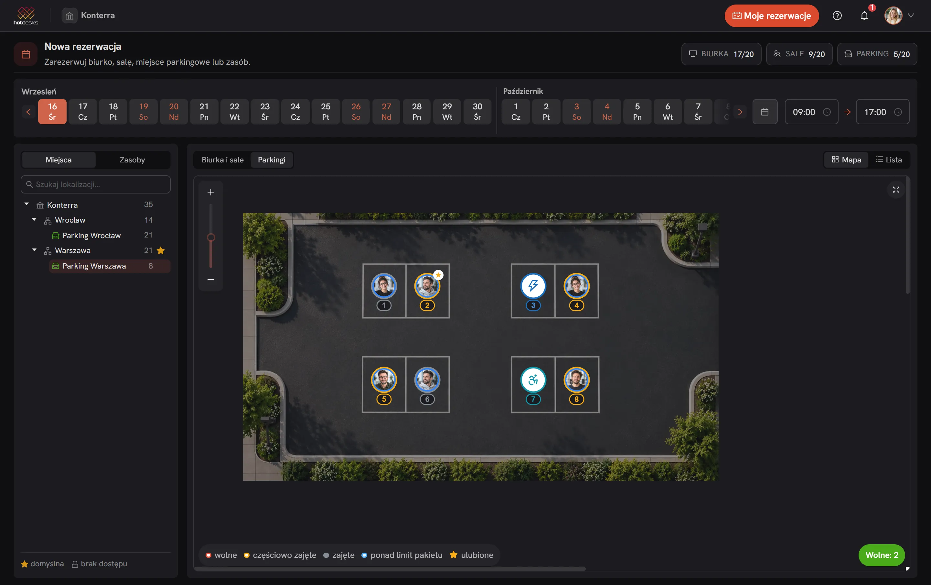Click the map zoom slider handle
Screen dimensions: 931x585
pos(211,237)
